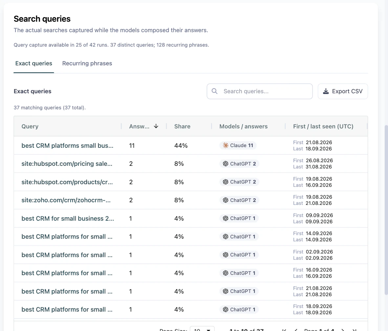Sort by the Share column header

click(183, 126)
